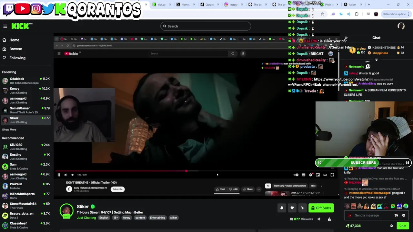413x232 pixels.
Task: Select the All filter chip
Action: pyautogui.click(x=268, y=186)
